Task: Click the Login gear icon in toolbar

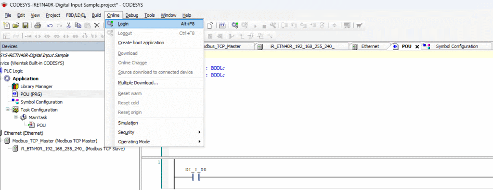Action: pos(235,25)
